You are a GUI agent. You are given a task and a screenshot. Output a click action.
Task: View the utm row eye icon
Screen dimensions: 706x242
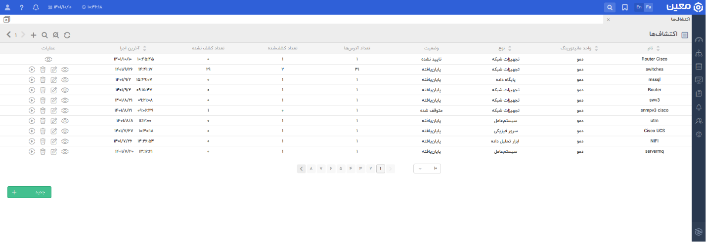click(x=65, y=121)
